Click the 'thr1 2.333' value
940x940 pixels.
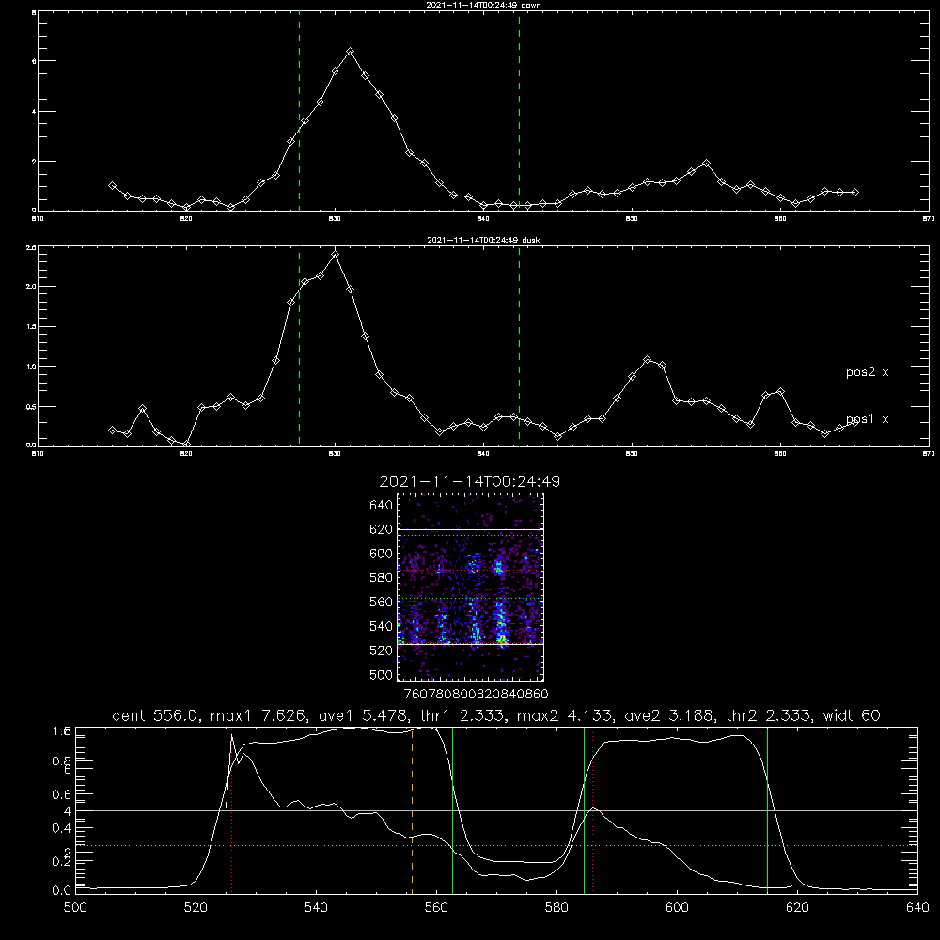click(461, 715)
